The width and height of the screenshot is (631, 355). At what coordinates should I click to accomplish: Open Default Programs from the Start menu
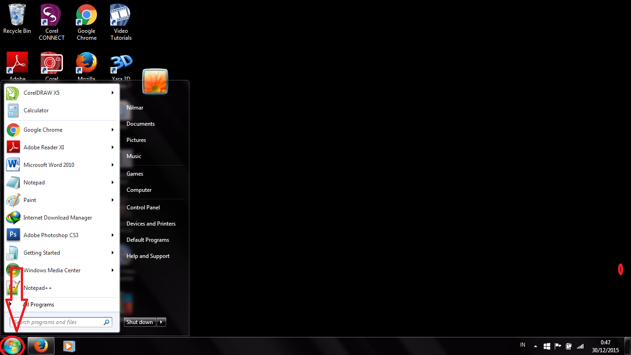[x=148, y=240]
